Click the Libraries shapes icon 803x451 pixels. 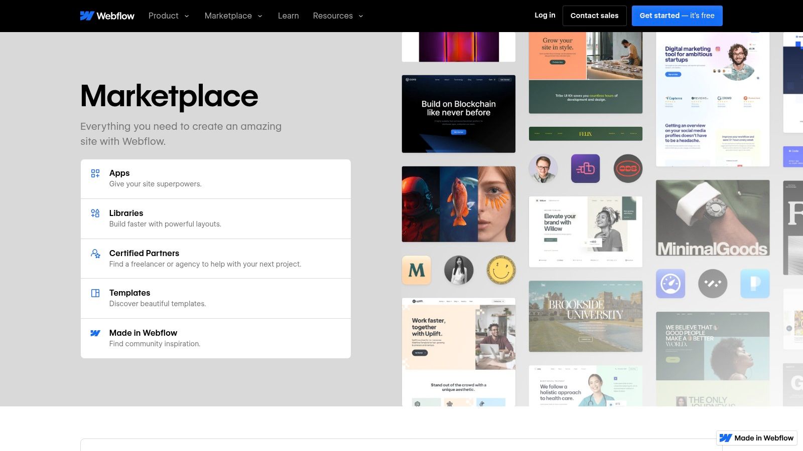point(95,213)
